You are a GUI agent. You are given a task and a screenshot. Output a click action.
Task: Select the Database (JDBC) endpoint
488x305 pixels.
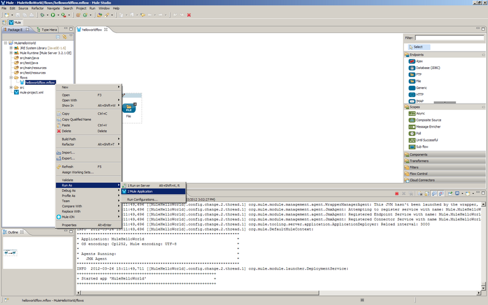click(x=425, y=68)
